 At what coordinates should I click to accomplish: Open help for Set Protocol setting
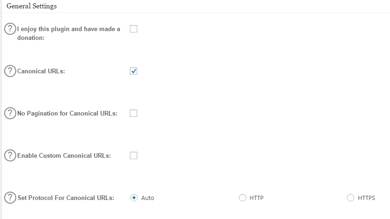pos(10,198)
